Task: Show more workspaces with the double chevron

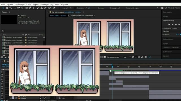Action: pyautogui.click(x=158, y=8)
